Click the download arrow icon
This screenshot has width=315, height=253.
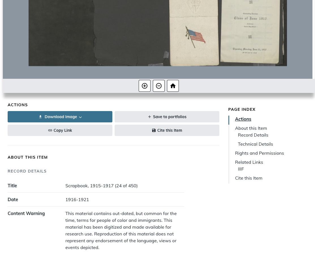point(40,117)
